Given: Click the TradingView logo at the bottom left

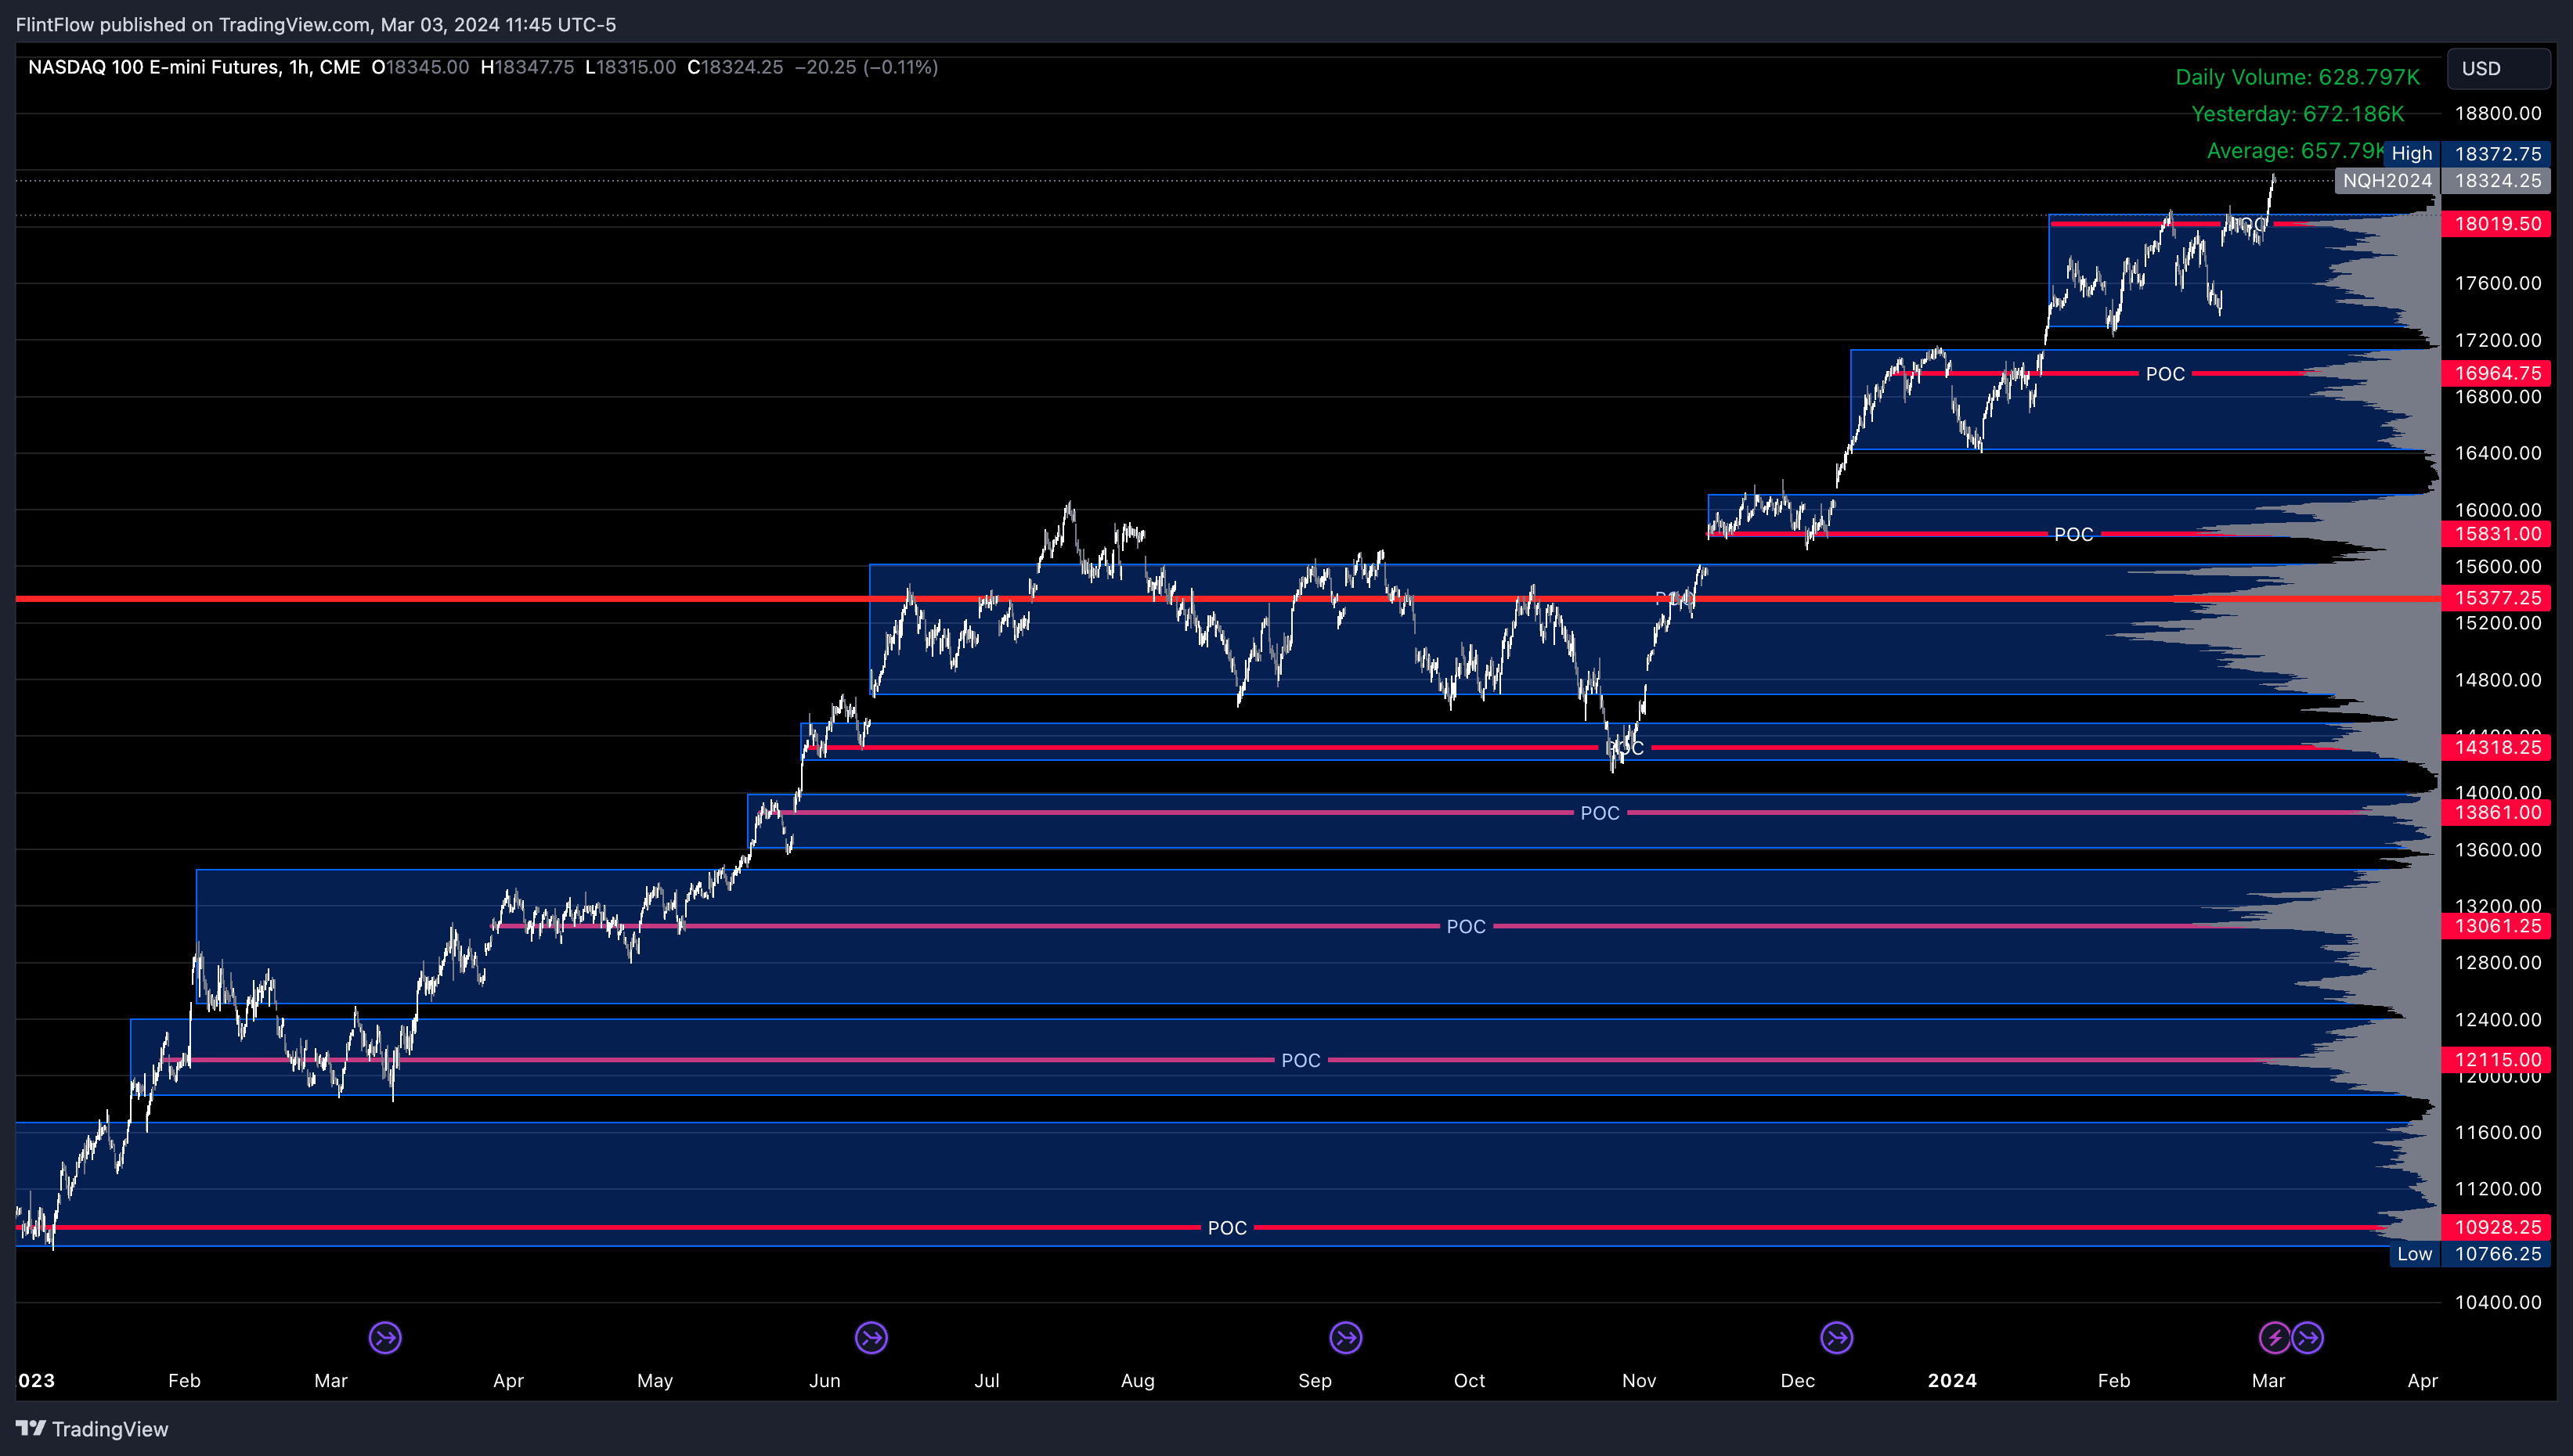Looking at the screenshot, I should (92, 1429).
